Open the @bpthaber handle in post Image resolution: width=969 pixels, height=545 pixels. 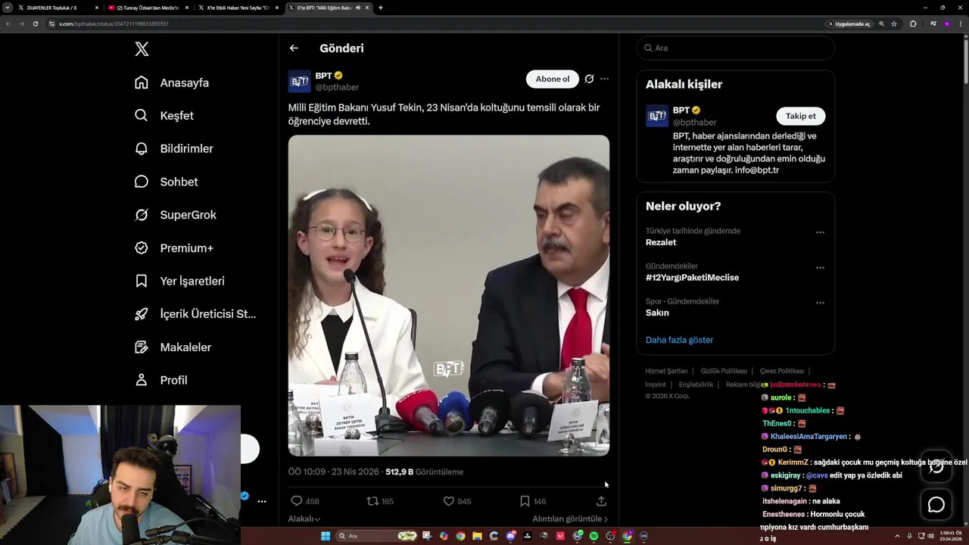337,87
